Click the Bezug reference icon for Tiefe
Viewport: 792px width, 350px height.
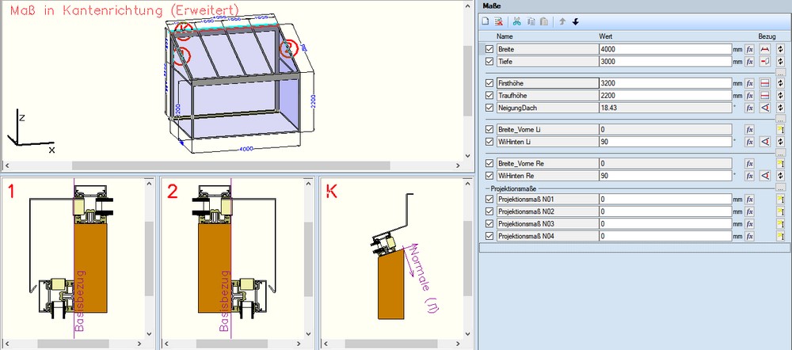[x=765, y=61]
